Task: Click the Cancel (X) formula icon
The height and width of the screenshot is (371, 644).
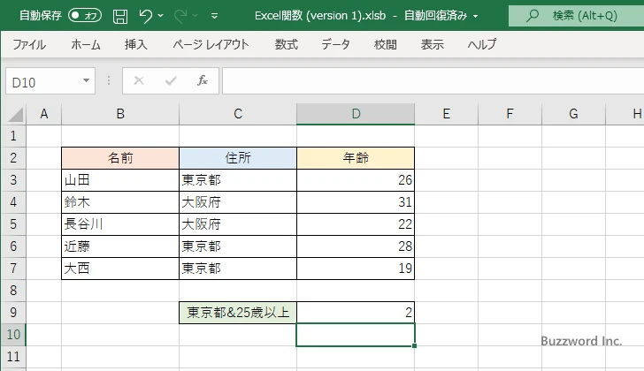Action: [x=139, y=80]
